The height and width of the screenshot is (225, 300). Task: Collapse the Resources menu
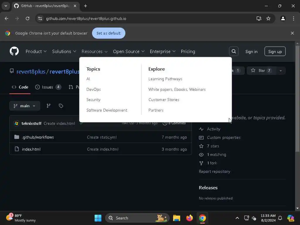click(x=95, y=52)
